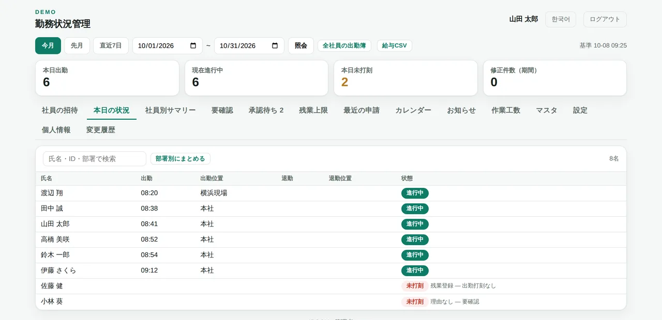Click the 本日出勤 summary card
Screen dimensions: 662x320
[x=107, y=78]
